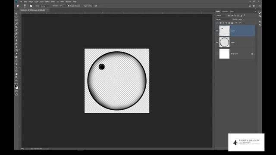Toggle lock position
Viewport: 276px width, 155px height.
226,23
